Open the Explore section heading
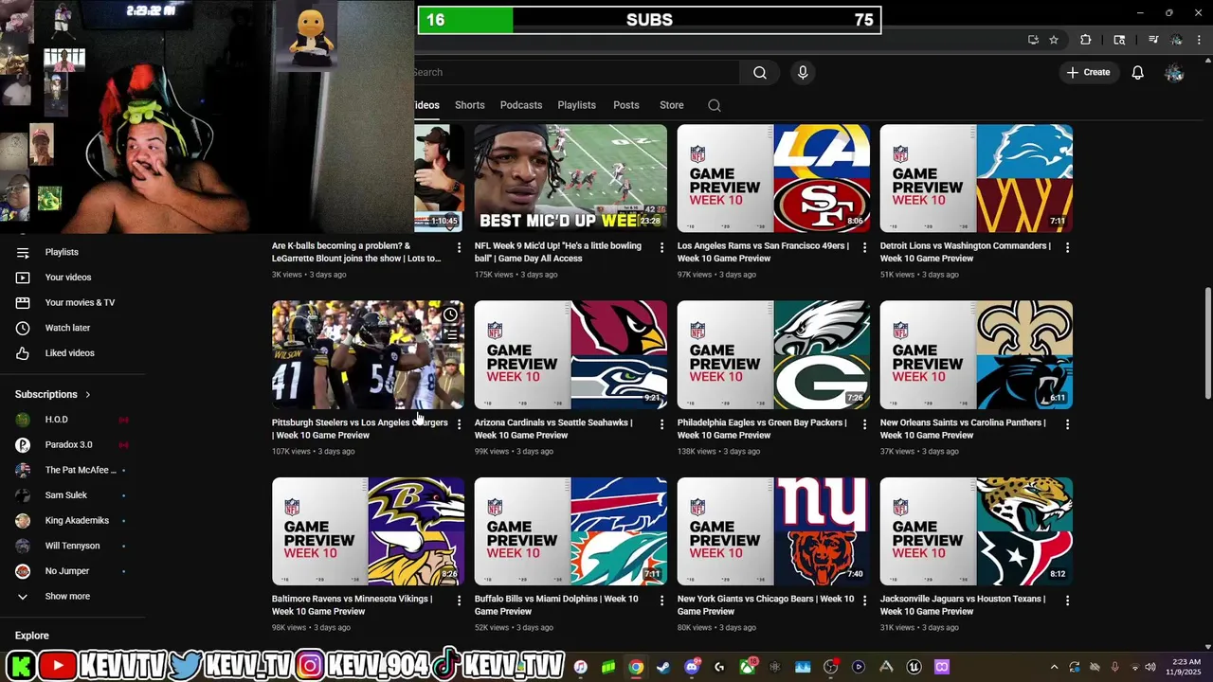Image resolution: width=1213 pixels, height=682 pixels. (x=32, y=636)
